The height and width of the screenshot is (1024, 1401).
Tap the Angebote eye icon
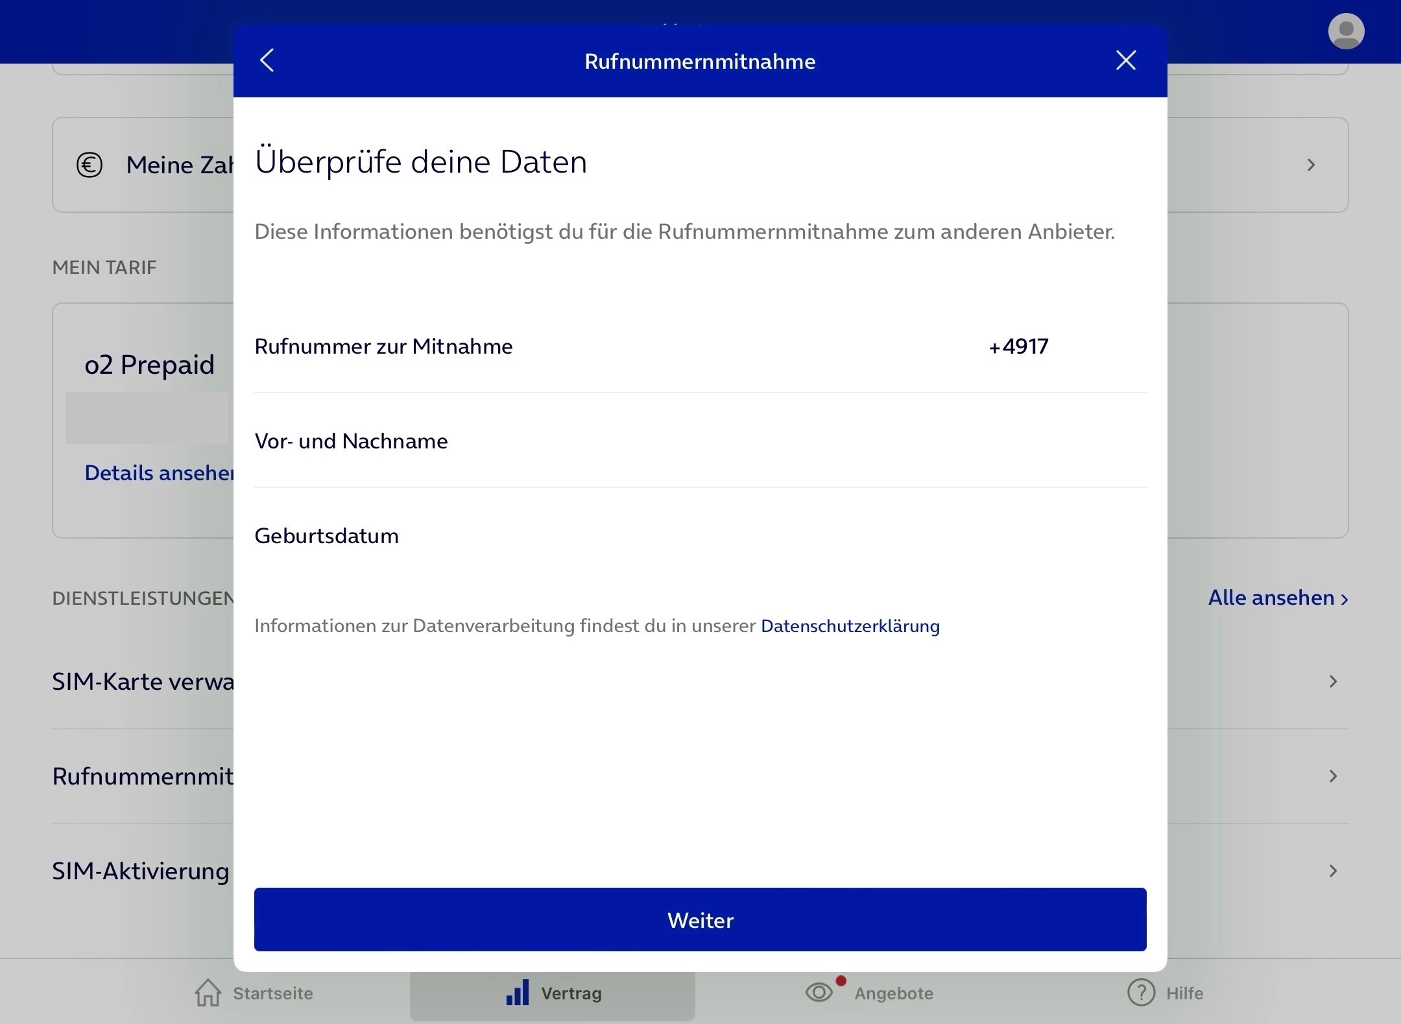[x=819, y=992]
